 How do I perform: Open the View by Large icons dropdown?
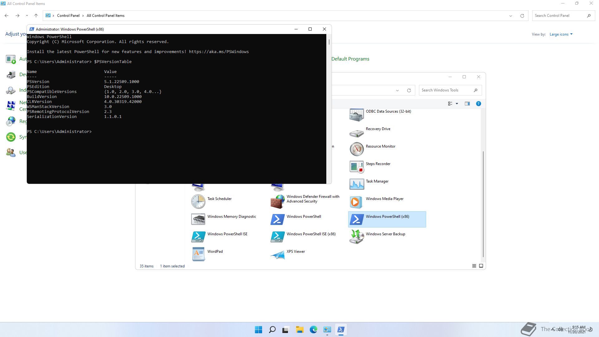tap(561, 34)
